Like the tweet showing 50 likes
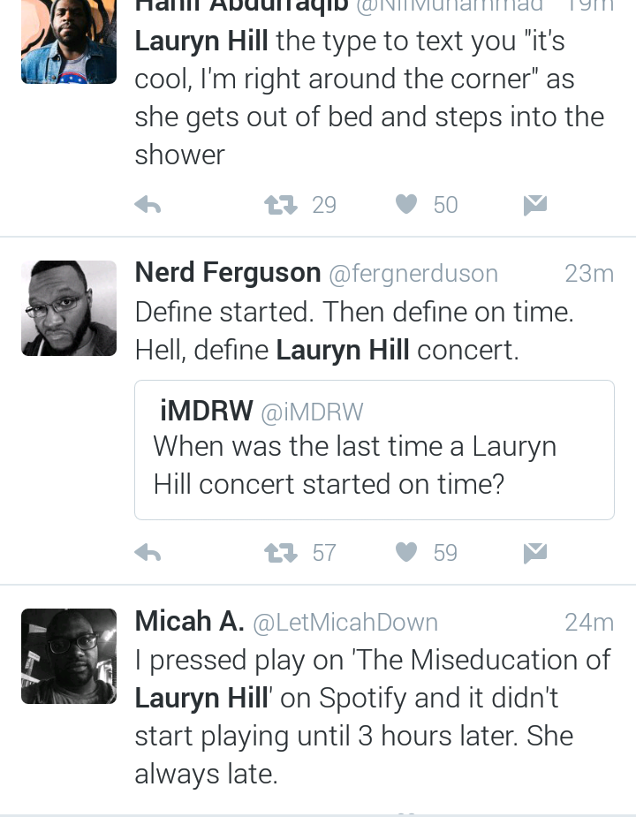The image size is (636, 817). click(406, 204)
